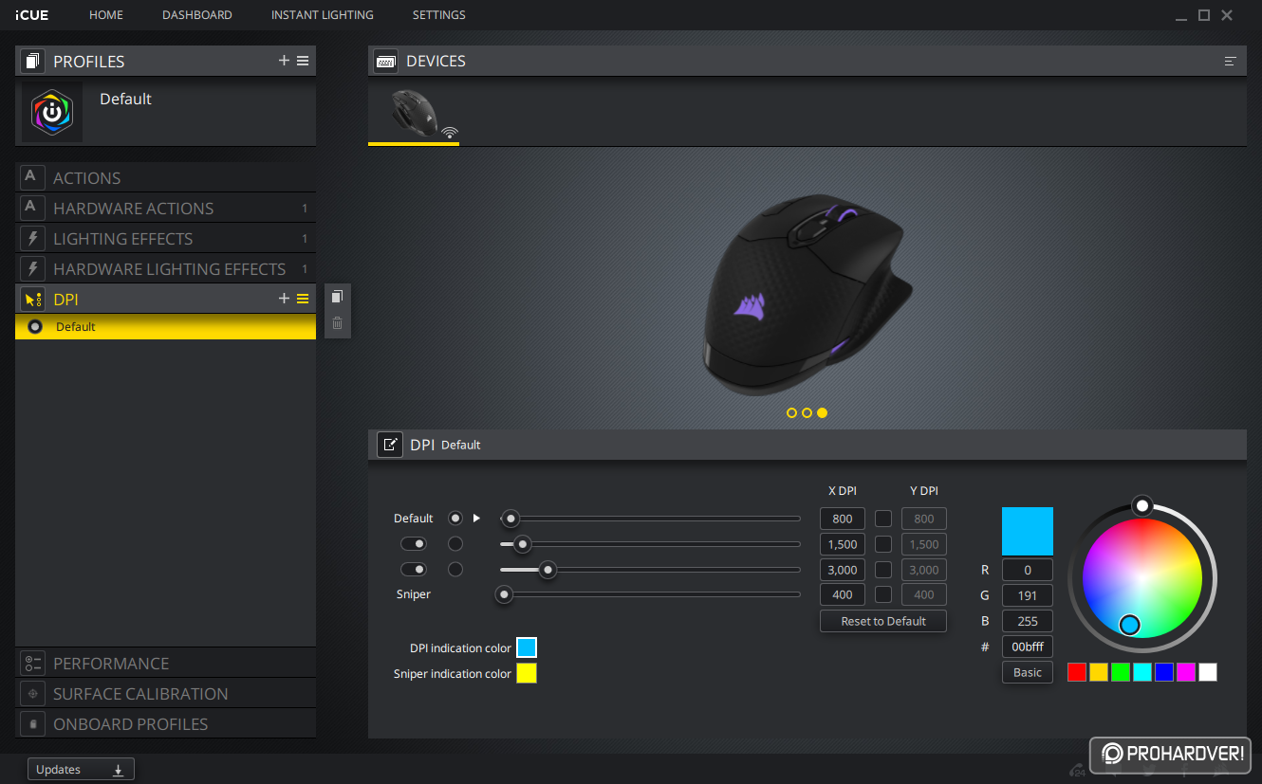Click the Hardware Actions section icon
This screenshot has width=1262, height=784.
click(32, 208)
